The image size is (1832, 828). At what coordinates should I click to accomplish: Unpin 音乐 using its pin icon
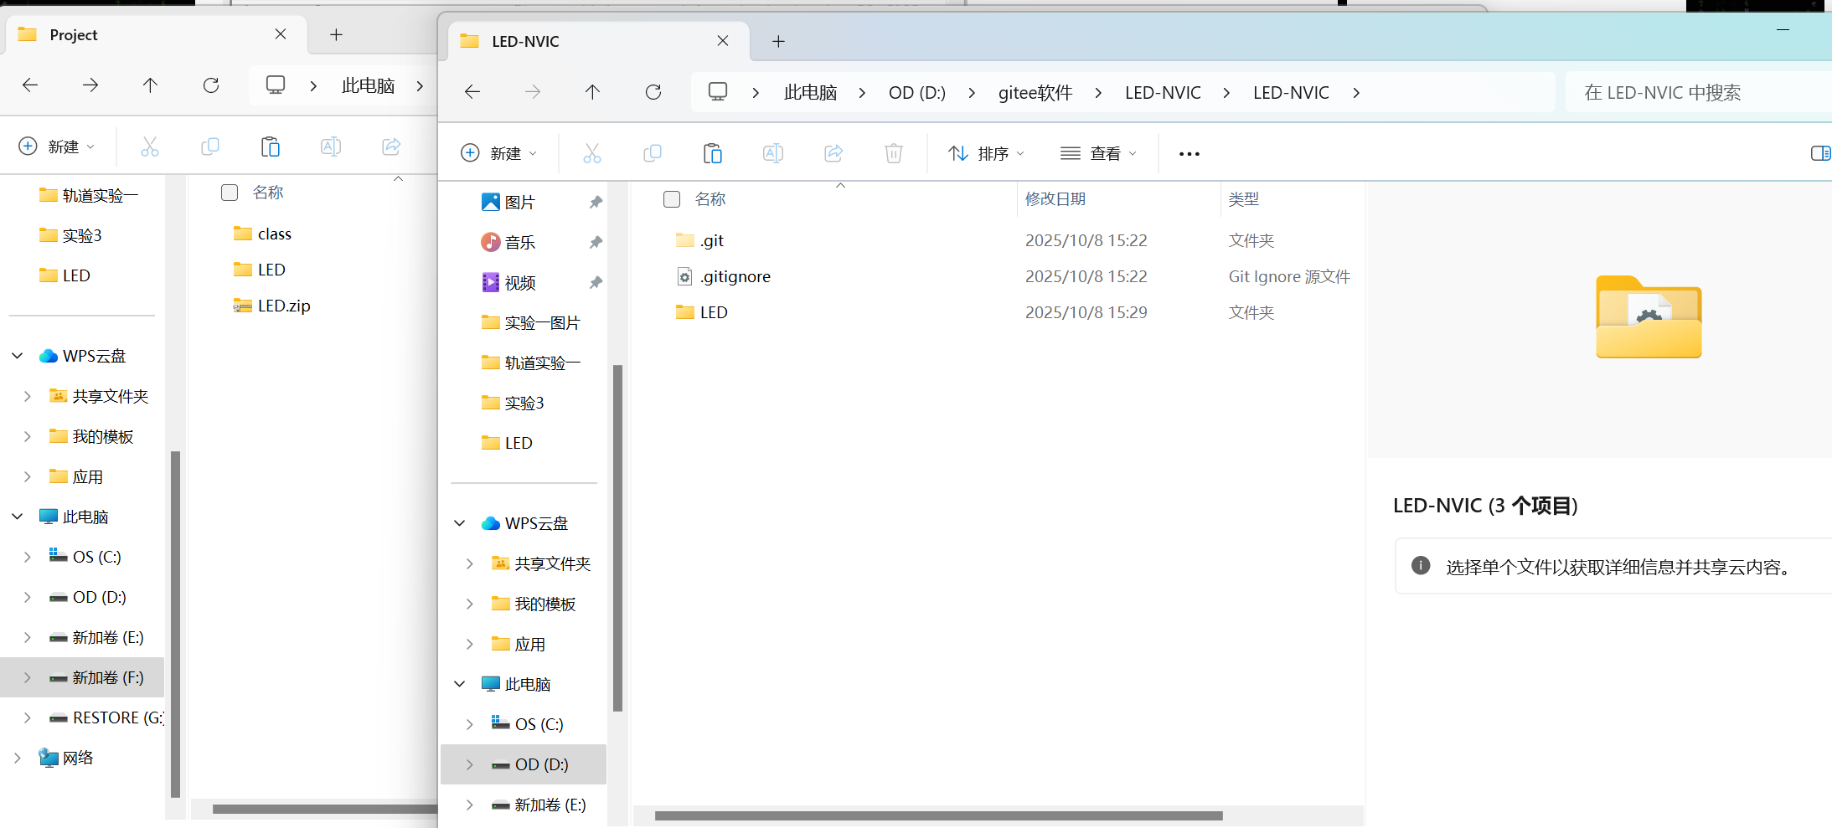coord(596,242)
